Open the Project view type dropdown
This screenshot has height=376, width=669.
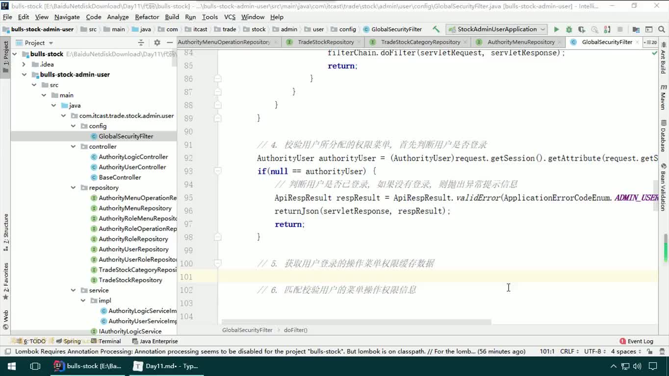click(x=35, y=43)
